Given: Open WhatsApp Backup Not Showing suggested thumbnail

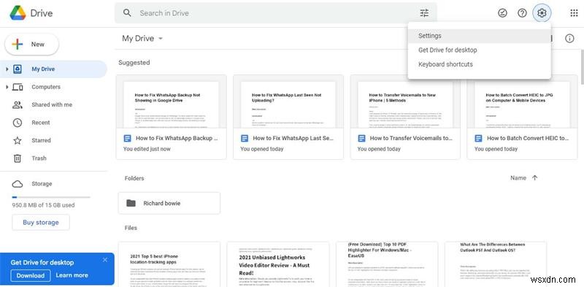Looking at the screenshot, I should pyautogui.click(x=172, y=101).
